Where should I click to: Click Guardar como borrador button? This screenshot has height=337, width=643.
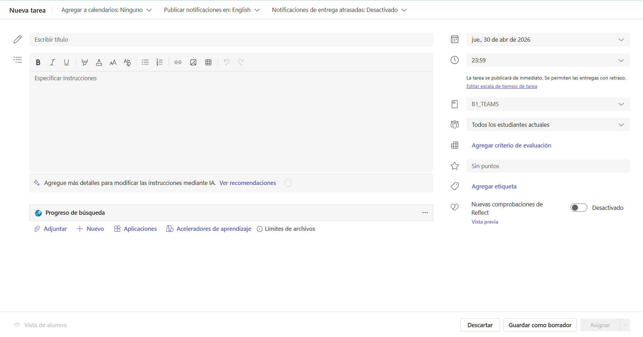540,325
